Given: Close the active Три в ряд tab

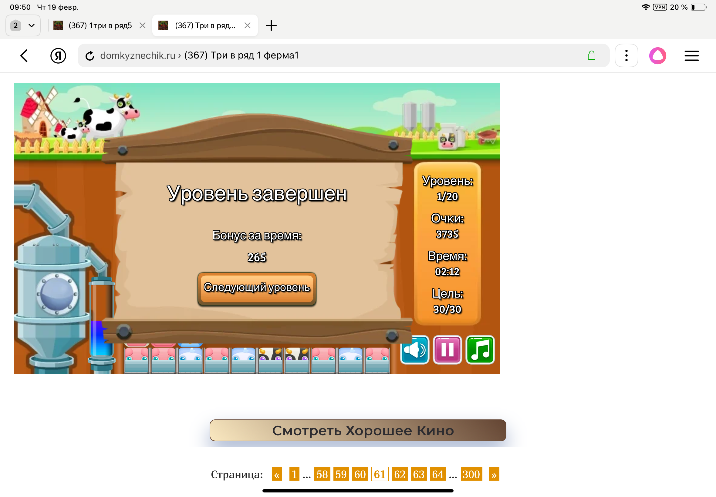Looking at the screenshot, I should click(x=248, y=25).
